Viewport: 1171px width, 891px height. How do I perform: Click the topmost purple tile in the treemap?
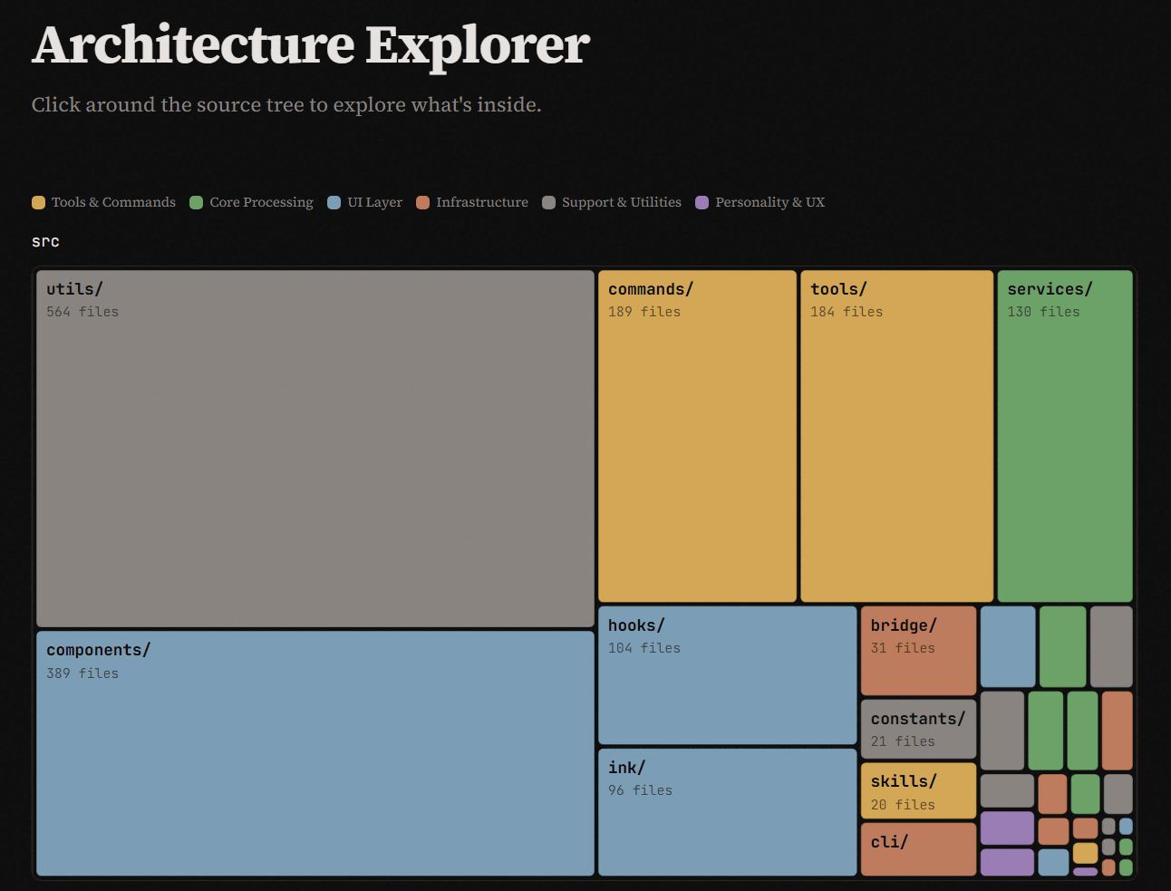click(x=1007, y=828)
